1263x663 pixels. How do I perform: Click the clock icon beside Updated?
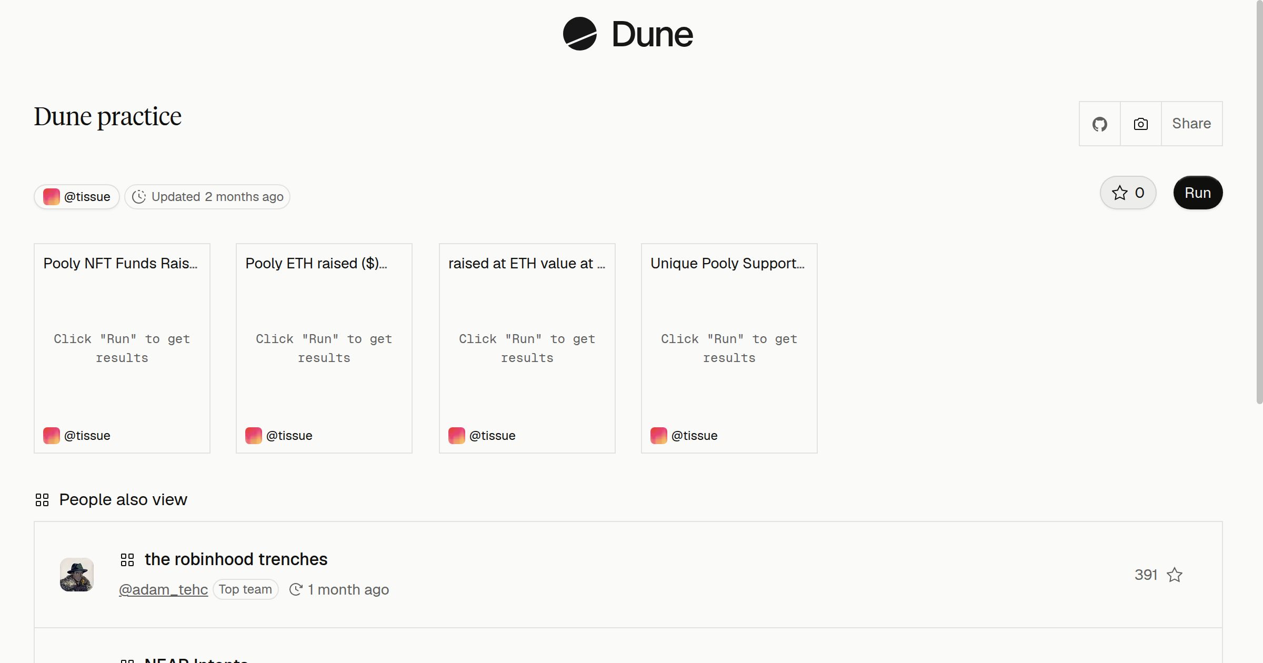coord(139,197)
